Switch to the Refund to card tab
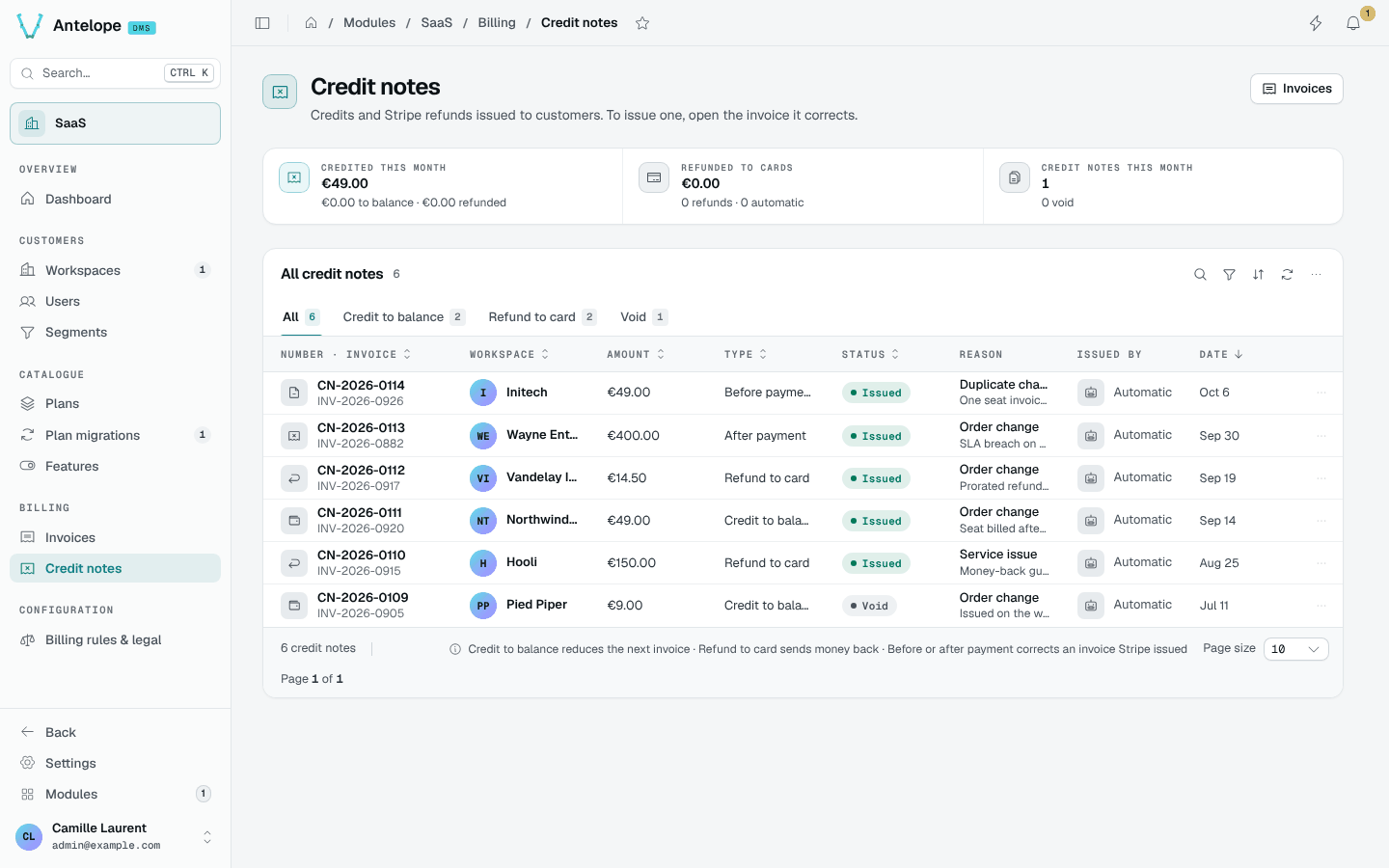Image resolution: width=1389 pixels, height=868 pixels. click(542, 317)
